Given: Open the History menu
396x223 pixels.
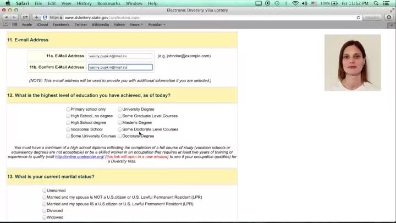Looking at the screenshot, I should tap(84, 3).
